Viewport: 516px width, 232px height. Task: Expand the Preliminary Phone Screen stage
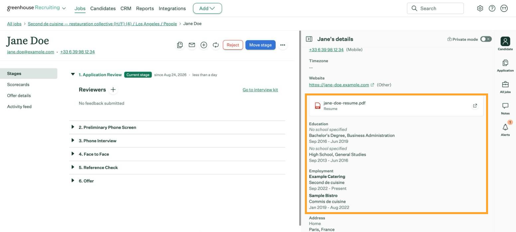[x=73, y=127]
